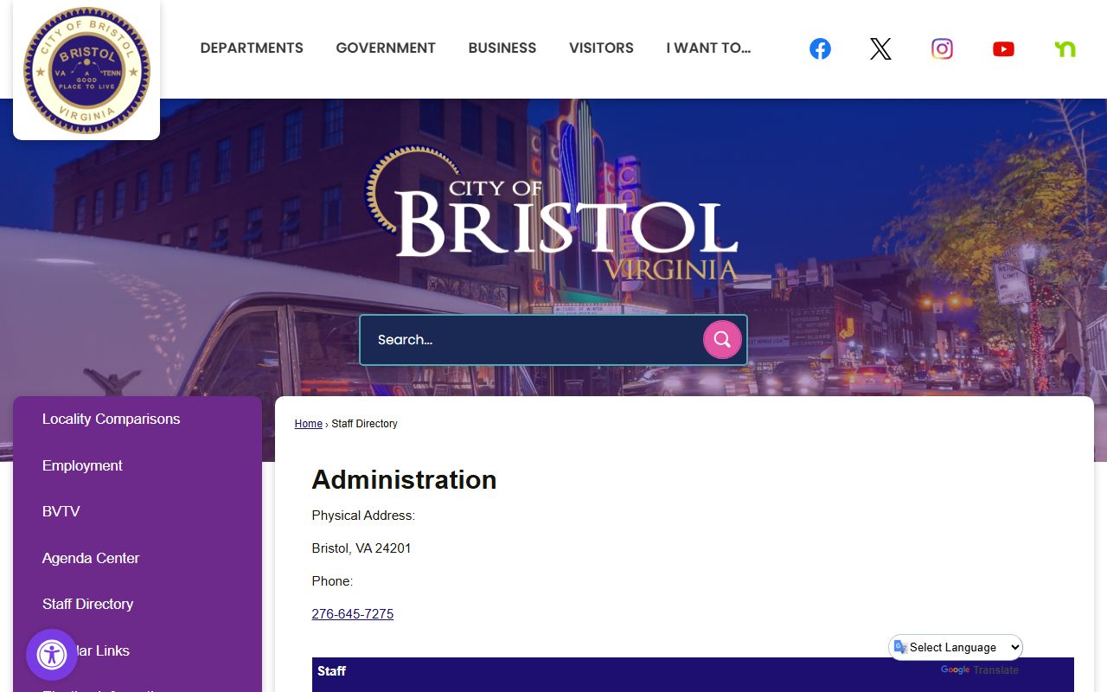Call phone number 276-645-7275 link
Screen dimensions: 1107x692
(x=353, y=614)
